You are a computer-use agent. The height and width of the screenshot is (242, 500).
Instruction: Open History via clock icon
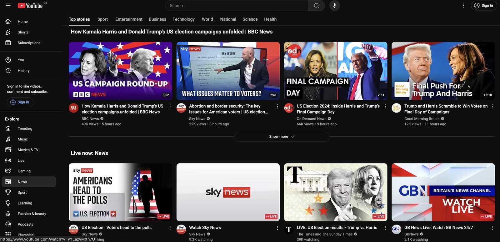[x=8, y=71]
